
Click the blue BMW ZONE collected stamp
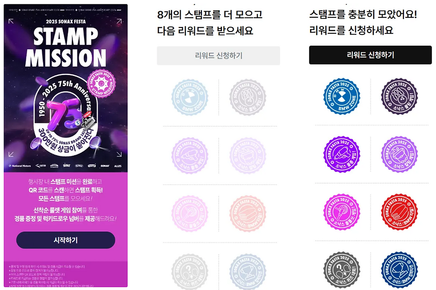342,96
